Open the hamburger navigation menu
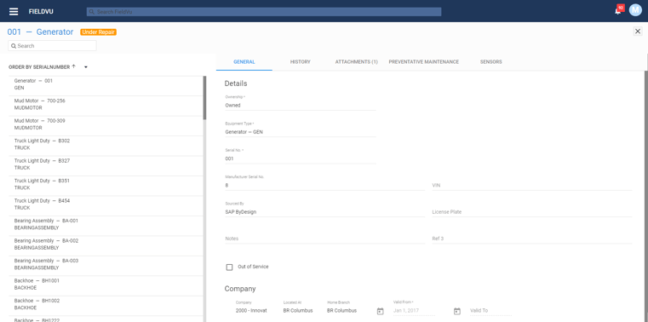648x322 pixels. [x=14, y=12]
